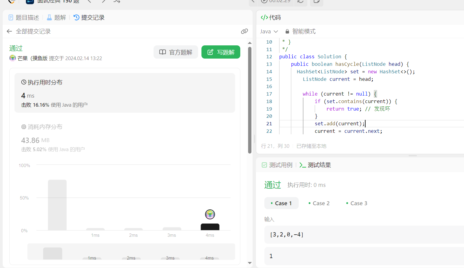Open the Java language dropdown
This screenshot has width=464, height=268.
point(269,31)
